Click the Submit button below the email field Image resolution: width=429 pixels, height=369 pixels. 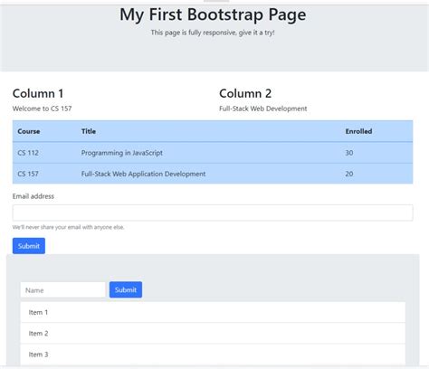click(x=29, y=246)
